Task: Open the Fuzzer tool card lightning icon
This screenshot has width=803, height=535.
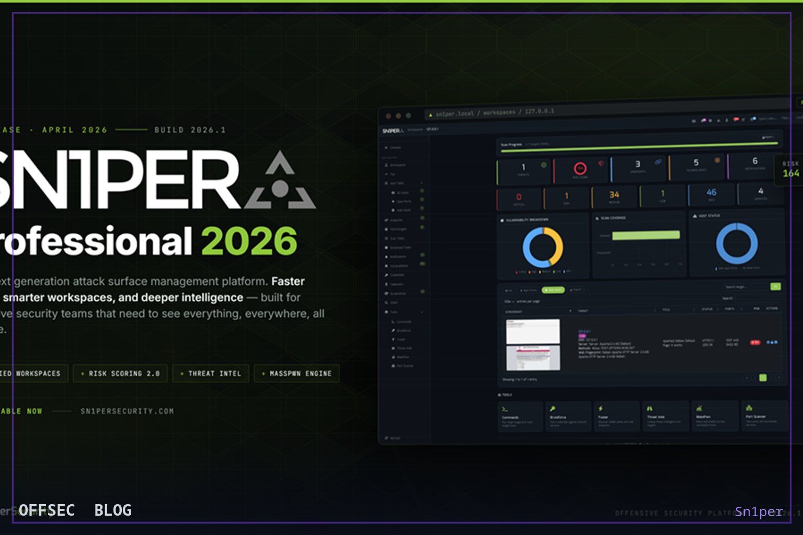Action: point(601,409)
